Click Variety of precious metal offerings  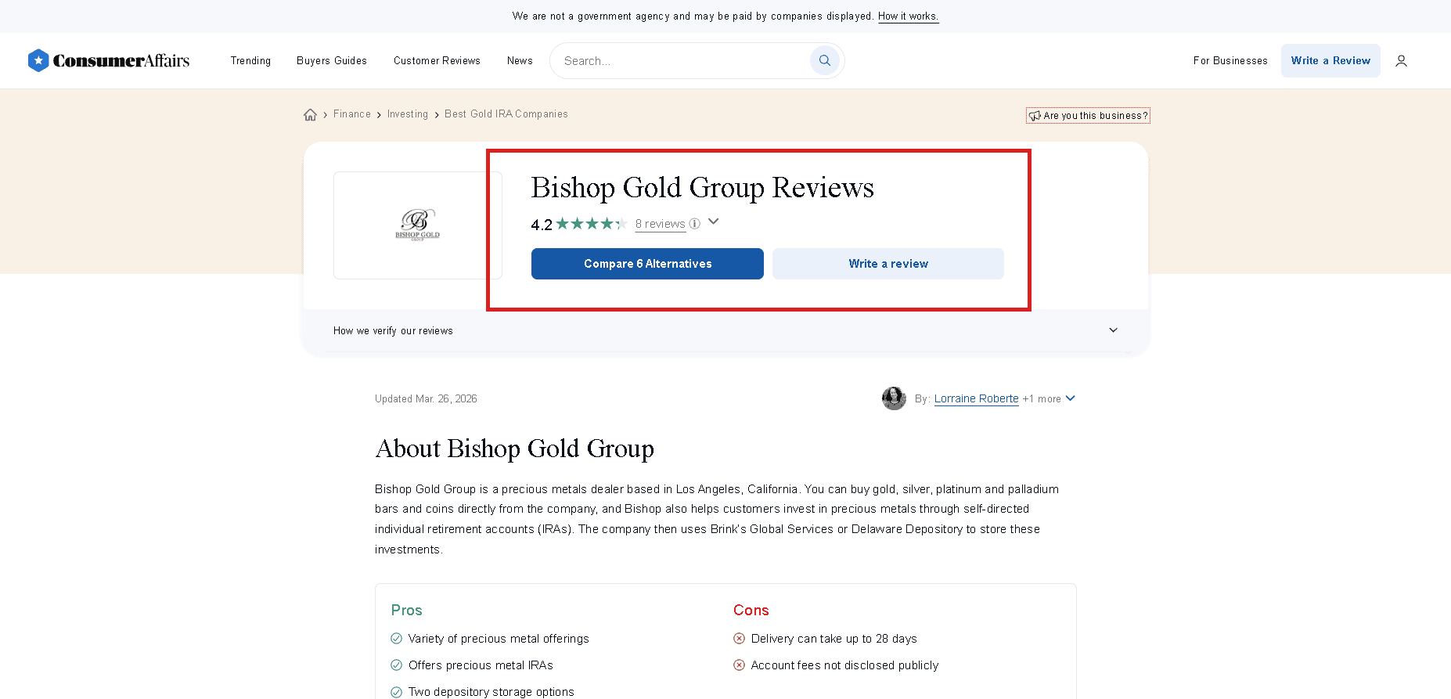pyautogui.click(x=499, y=639)
